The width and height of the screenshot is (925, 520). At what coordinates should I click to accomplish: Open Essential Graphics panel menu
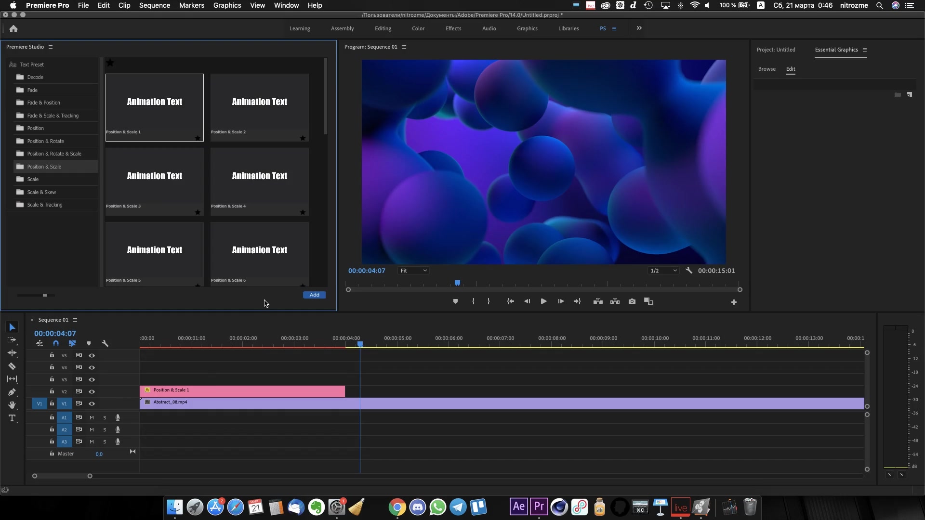[865, 50]
